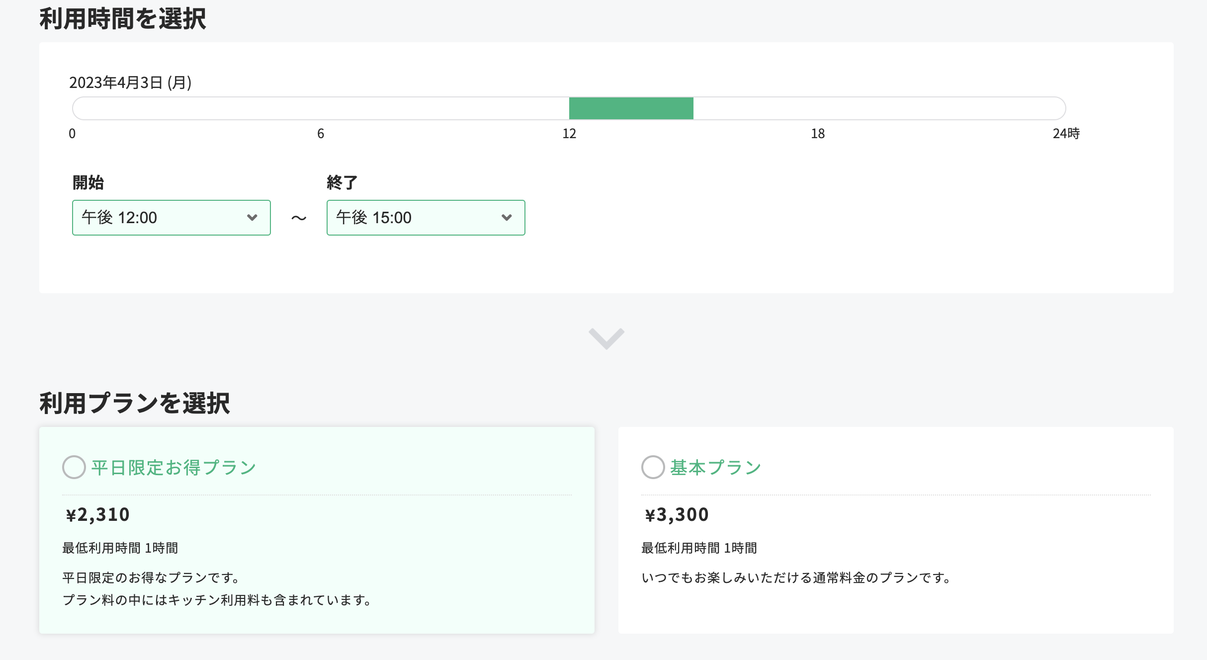This screenshot has width=1207, height=660.
Task: Click the large gray down chevron between sections
Action: tap(606, 338)
